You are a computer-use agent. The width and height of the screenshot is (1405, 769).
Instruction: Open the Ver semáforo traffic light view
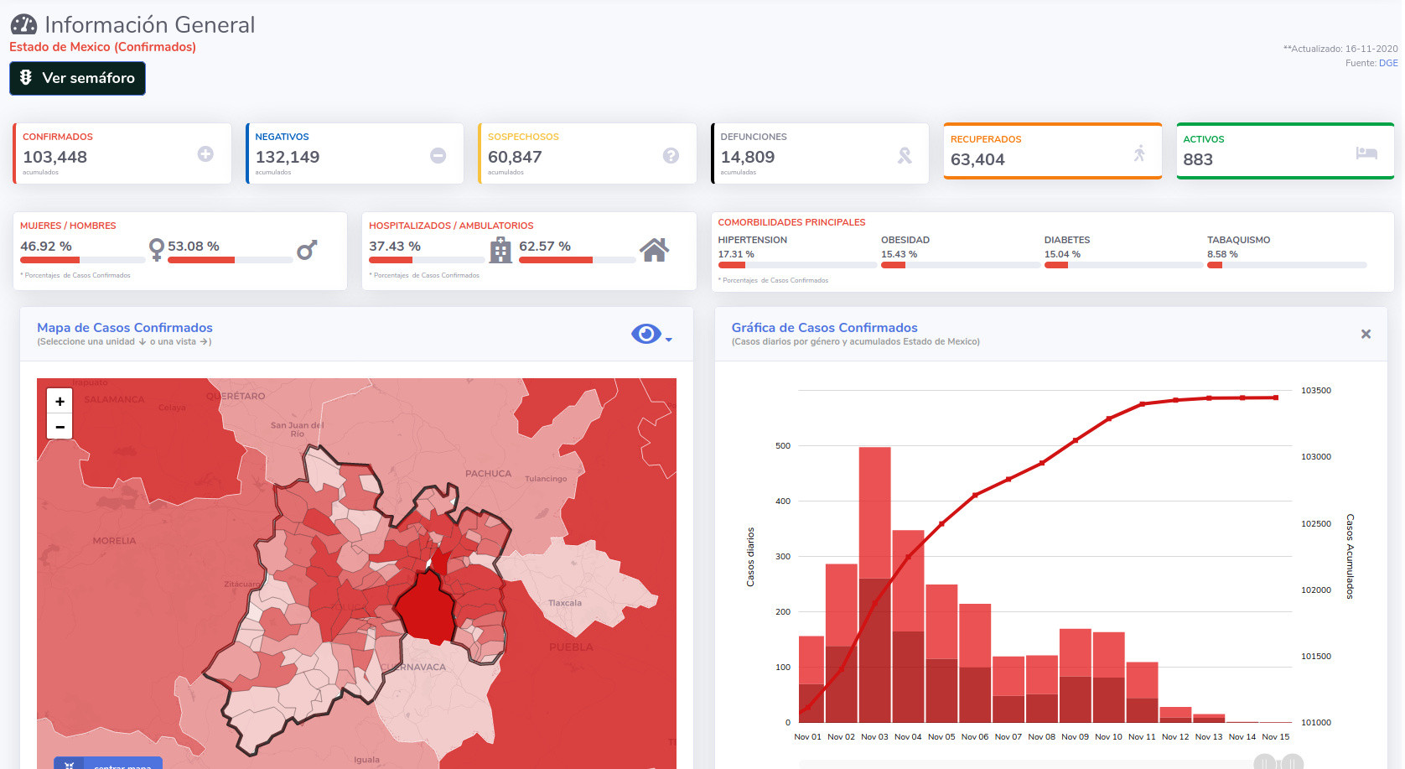[77, 78]
